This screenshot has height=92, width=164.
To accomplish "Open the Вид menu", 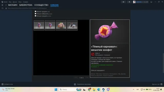I will (10, 2).
